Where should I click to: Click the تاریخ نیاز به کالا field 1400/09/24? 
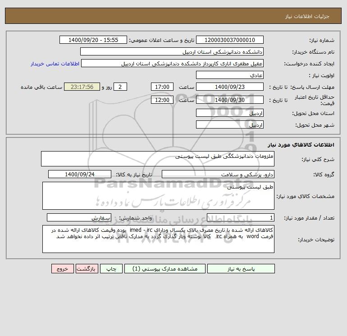(80, 174)
